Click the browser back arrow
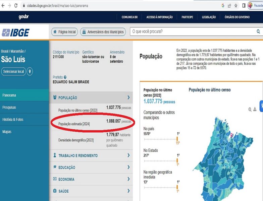This screenshot has width=263, height=201. [x=3, y=5]
